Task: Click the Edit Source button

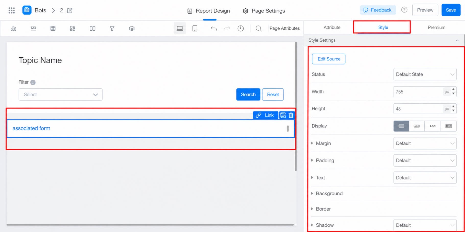Action: click(329, 59)
